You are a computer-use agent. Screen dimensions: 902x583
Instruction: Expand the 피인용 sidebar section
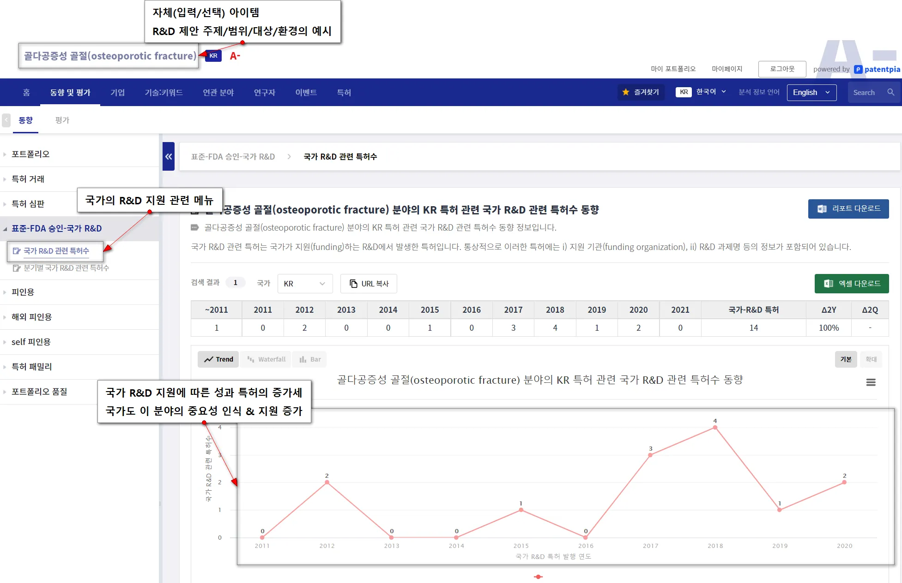click(23, 292)
